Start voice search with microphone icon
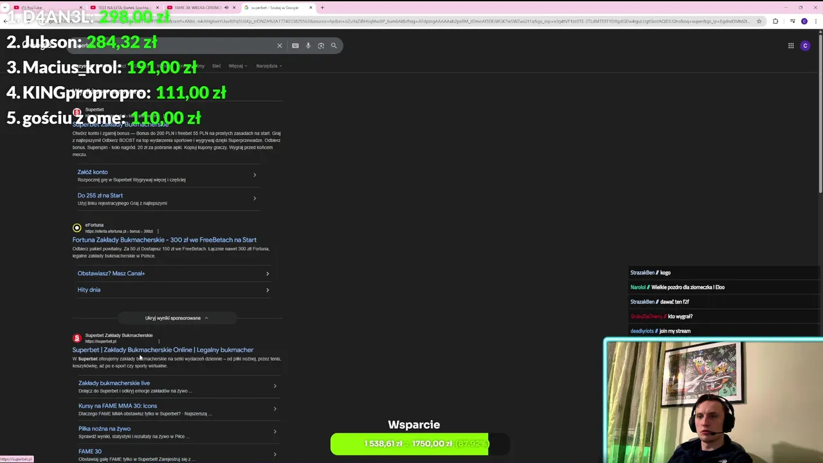The width and height of the screenshot is (823, 463). point(308,46)
